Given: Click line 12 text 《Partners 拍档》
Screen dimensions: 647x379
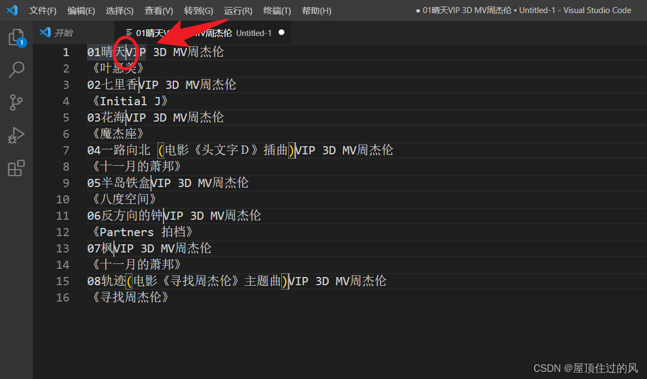Looking at the screenshot, I should [142, 232].
